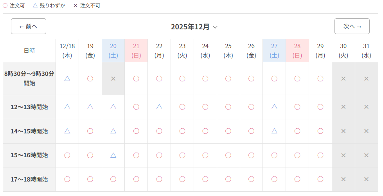
Task: Select circle slot on 24th at 8:30
Action: click(x=205, y=79)
